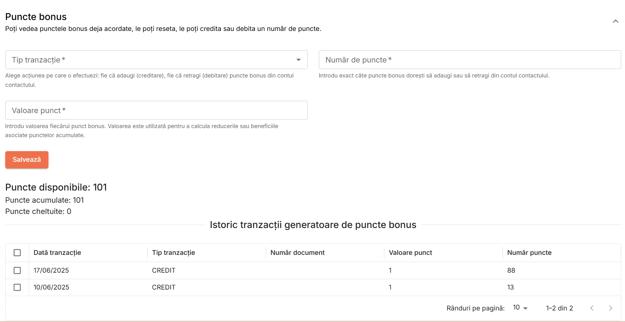Click the Rânduri pe pagină label
The image size is (625, 322).
(475, 308)
